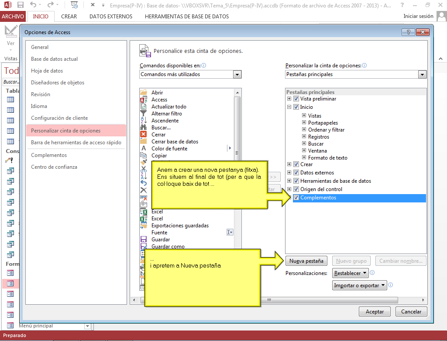Select the Registros group in tree

(x=318, y=137)
